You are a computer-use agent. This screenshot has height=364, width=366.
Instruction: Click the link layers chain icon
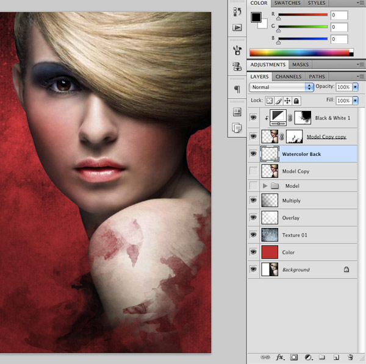click(266, 357)
